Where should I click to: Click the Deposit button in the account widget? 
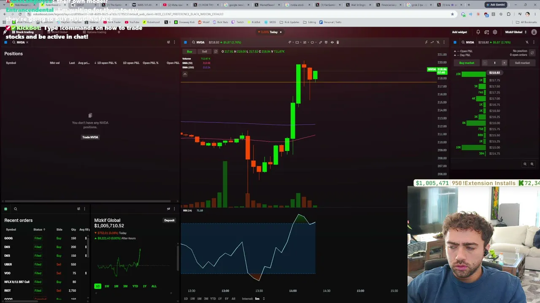pos(169,220)
